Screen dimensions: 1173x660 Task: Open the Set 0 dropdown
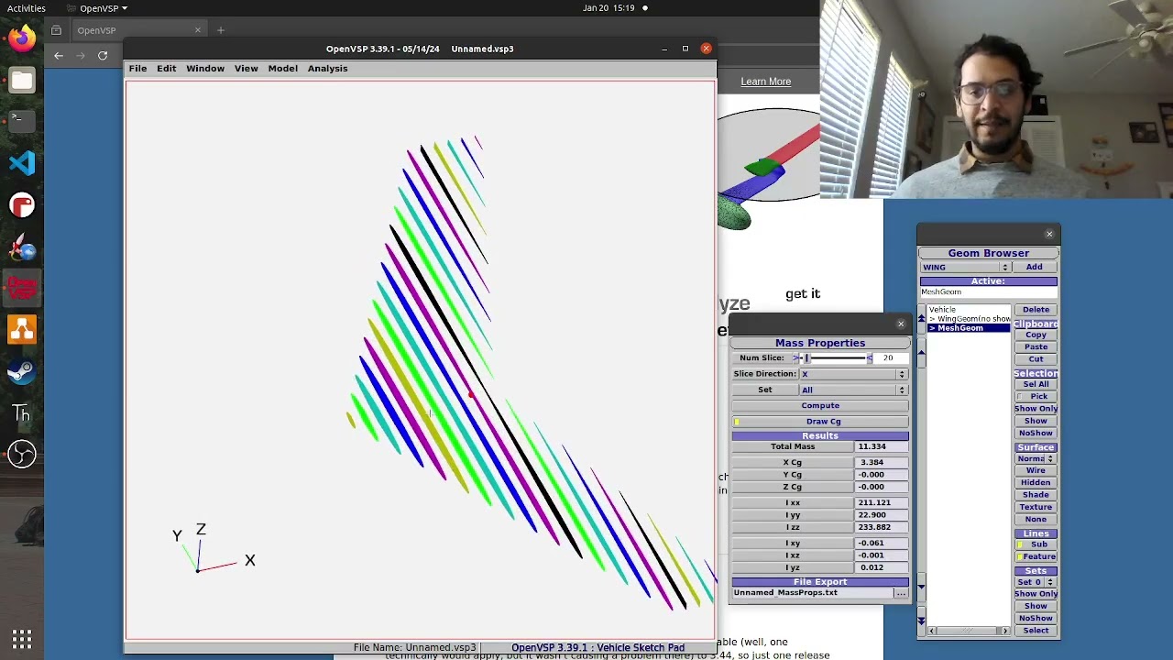(1036, 582)
